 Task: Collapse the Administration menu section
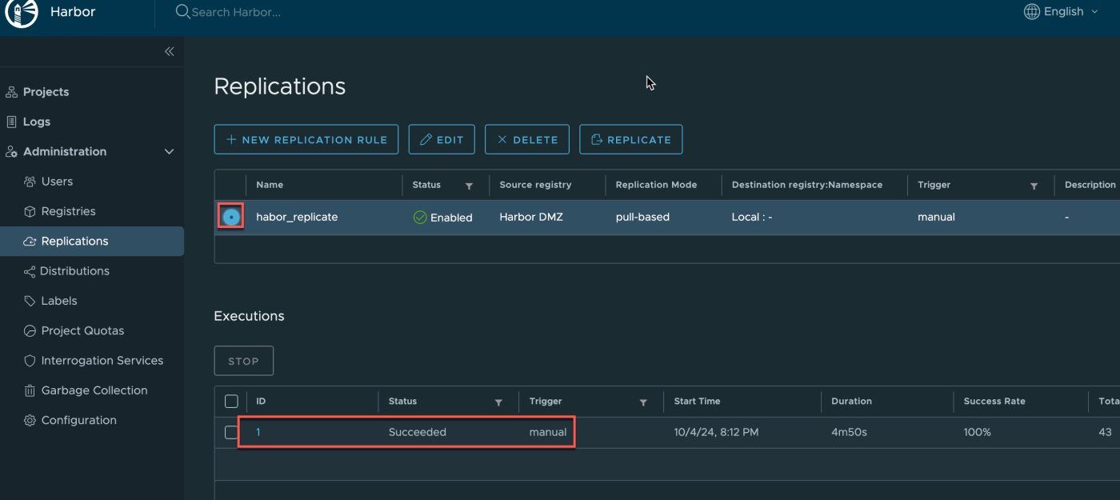169,152
